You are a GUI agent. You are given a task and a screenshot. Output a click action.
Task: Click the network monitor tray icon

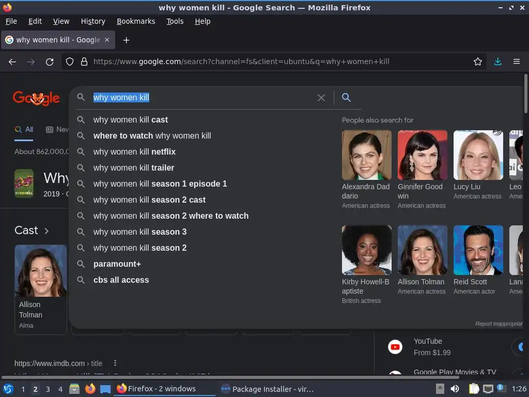(x=488, y=389)
